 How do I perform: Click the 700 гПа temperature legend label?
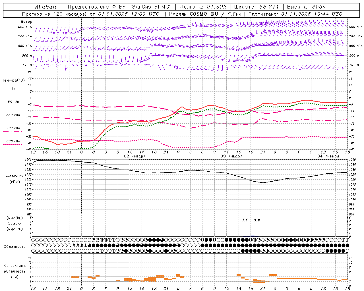13,128
